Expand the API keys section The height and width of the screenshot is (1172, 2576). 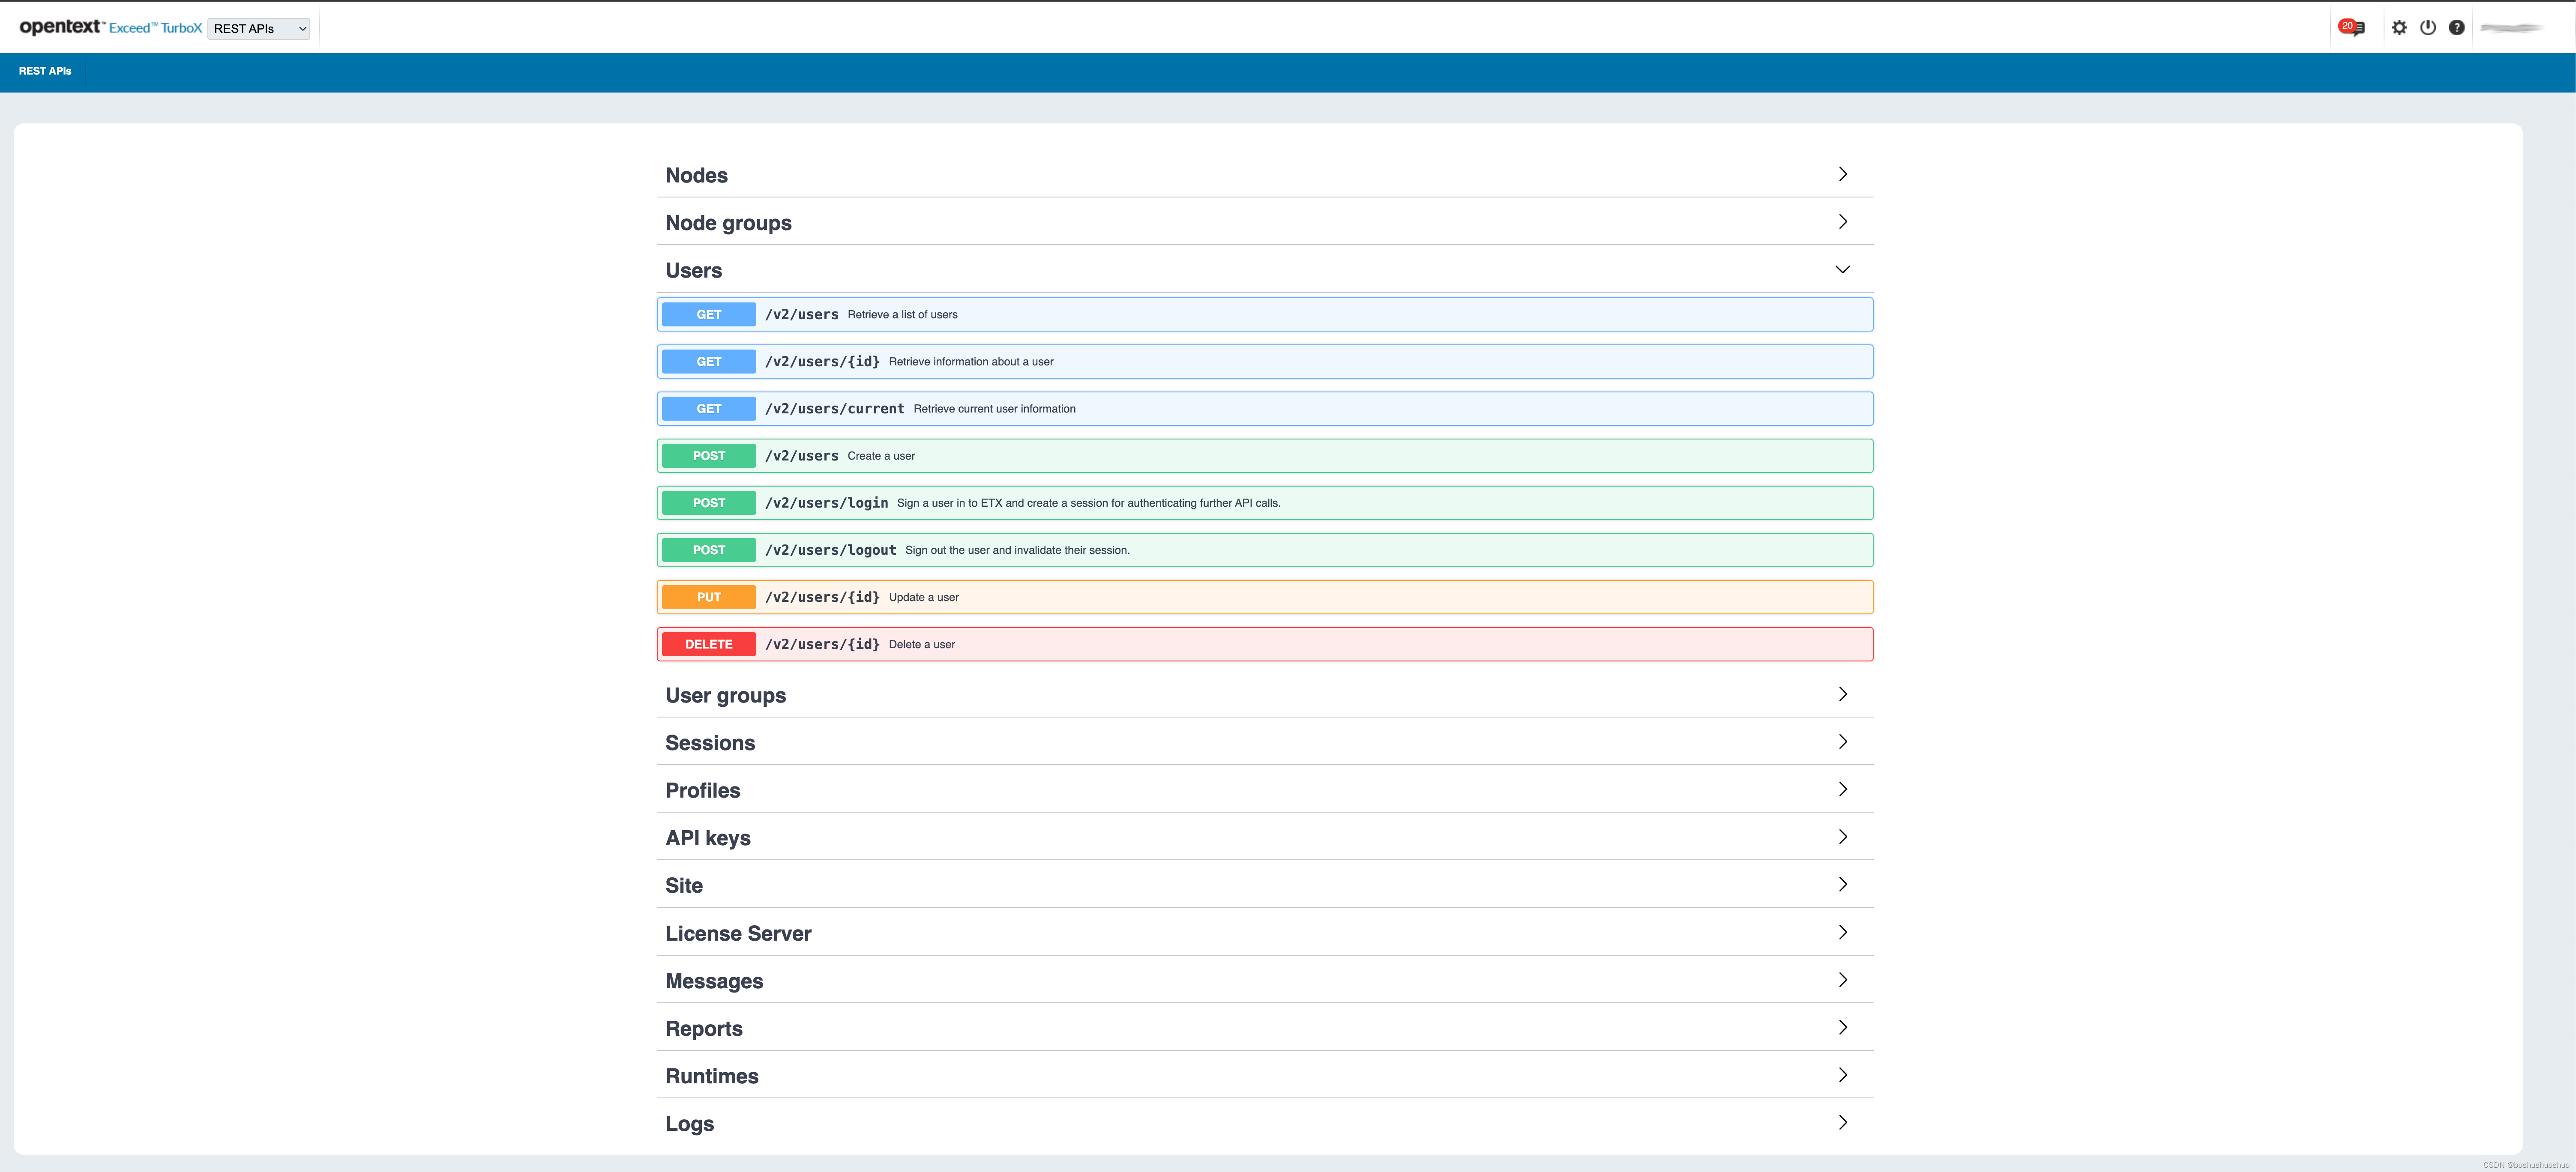(x=1264, y=838)
